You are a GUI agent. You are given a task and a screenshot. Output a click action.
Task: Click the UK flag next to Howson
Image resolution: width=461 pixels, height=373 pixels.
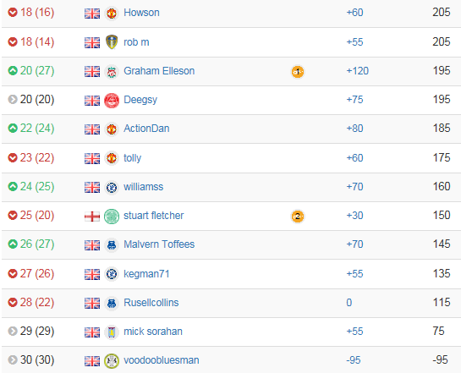pos(92,14)
